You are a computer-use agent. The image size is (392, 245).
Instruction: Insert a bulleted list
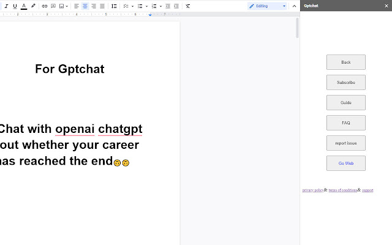140,6
